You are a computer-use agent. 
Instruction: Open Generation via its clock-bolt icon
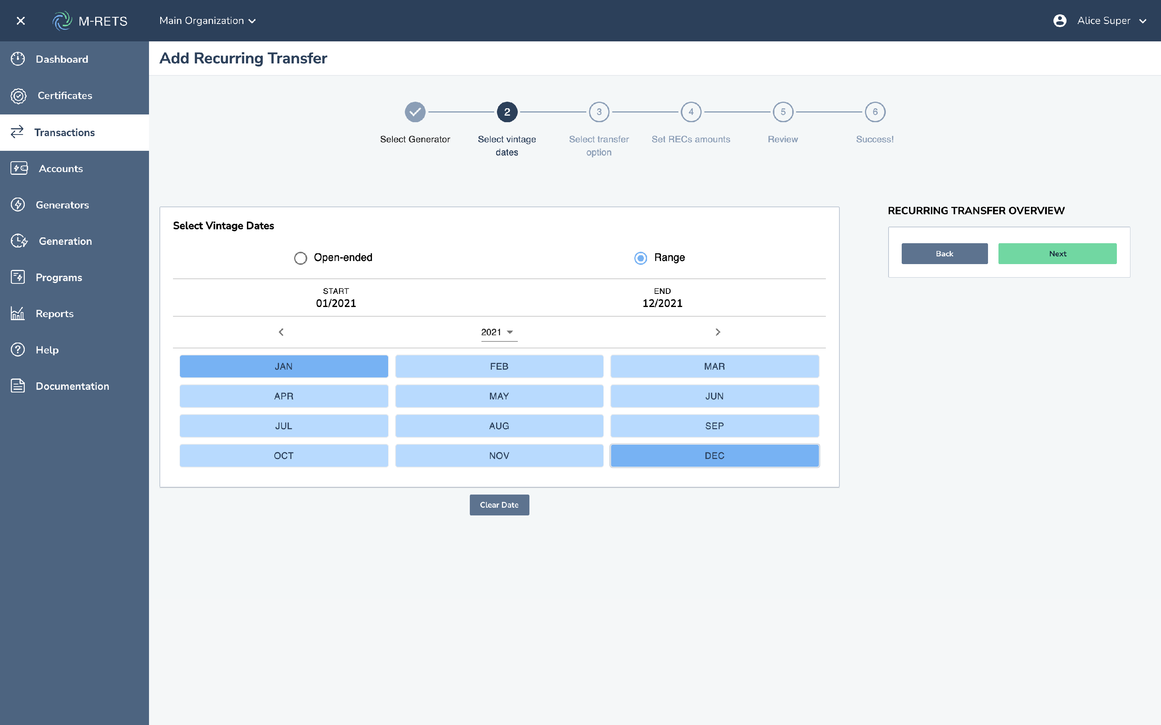click(x=19, y=241)
